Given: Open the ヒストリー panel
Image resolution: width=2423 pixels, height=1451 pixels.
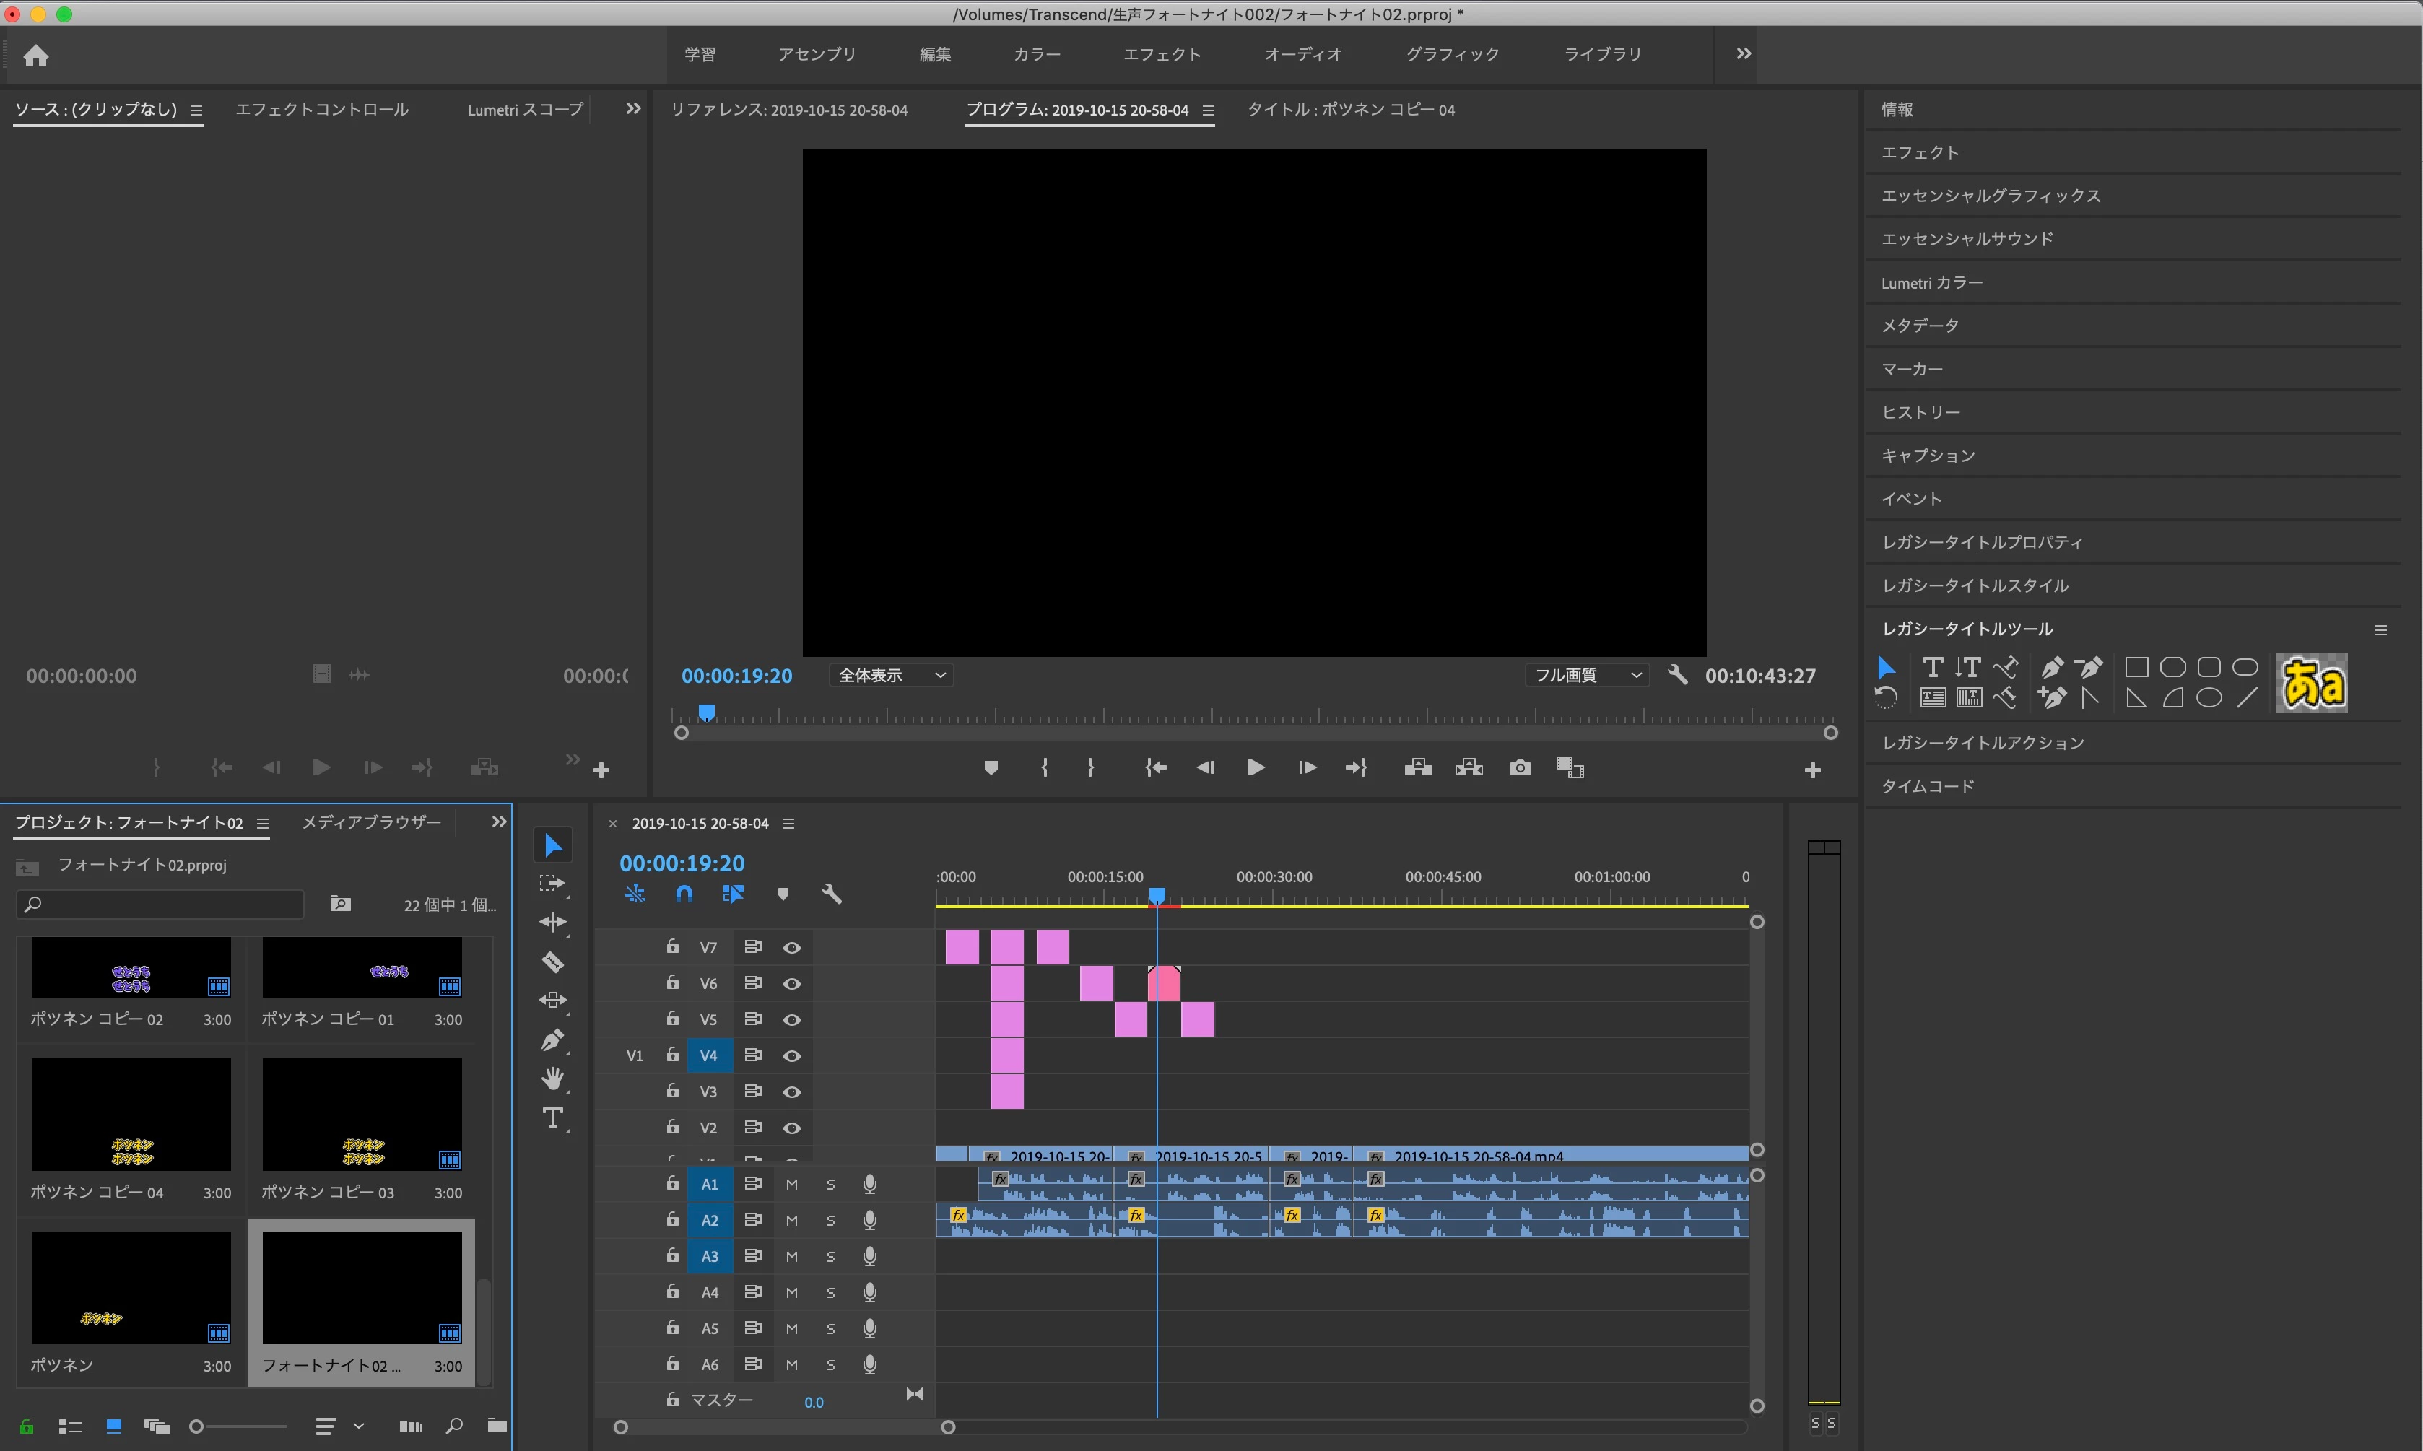Looking at the screenshot, I should (1920, 413).
